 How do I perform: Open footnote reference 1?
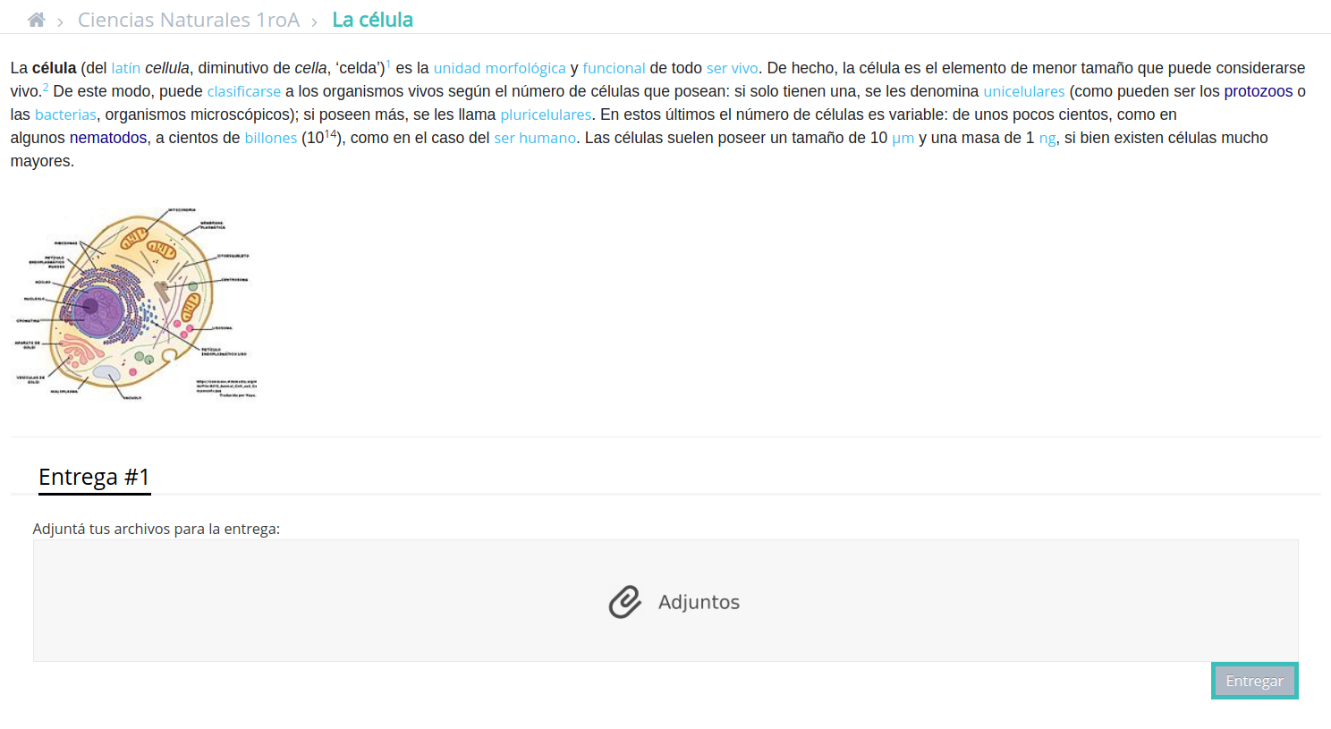click(x=388, y=64)
